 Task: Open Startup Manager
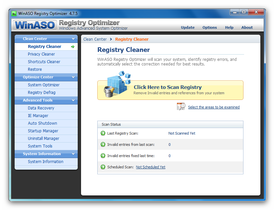point(46,131)
